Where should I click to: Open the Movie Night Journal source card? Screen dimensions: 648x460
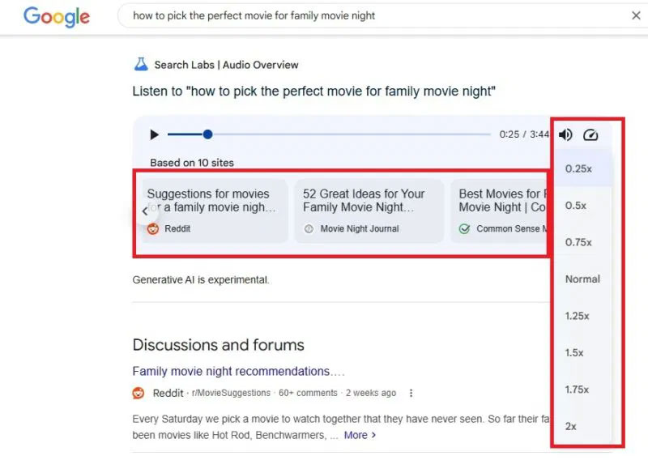[x=369, y=211]
